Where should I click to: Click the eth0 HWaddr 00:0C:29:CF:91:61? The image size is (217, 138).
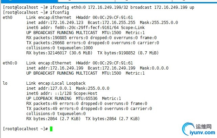104,18
